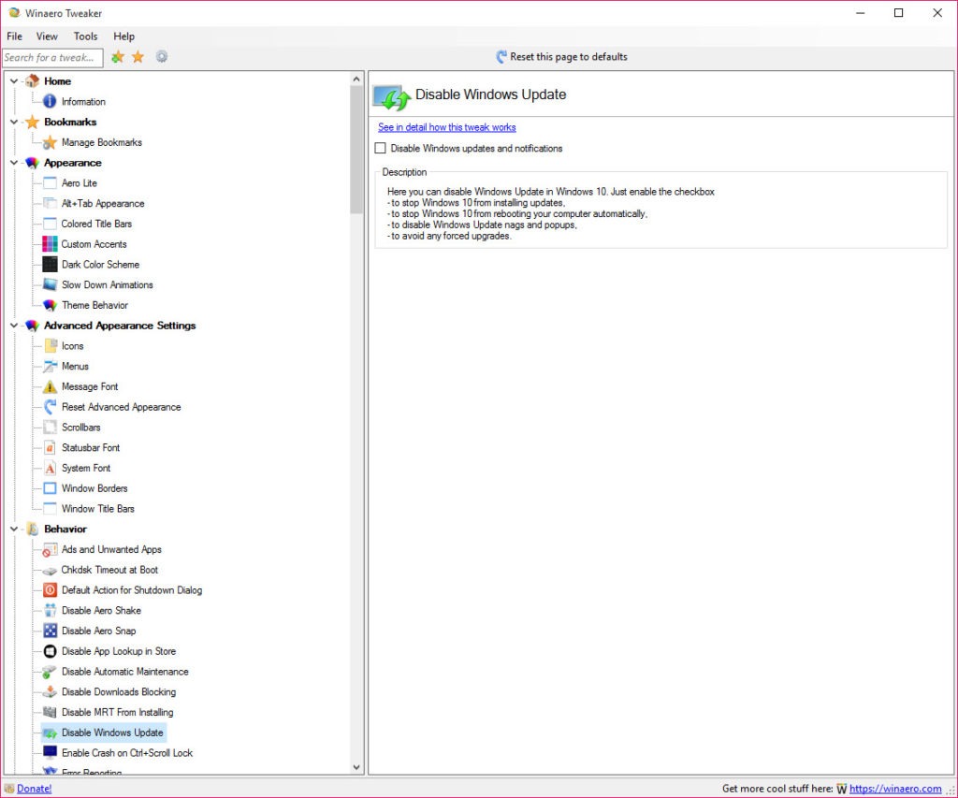Screen dimensions: 958x798
Task: Collapse the Appearance tree node
Action: 14,163
